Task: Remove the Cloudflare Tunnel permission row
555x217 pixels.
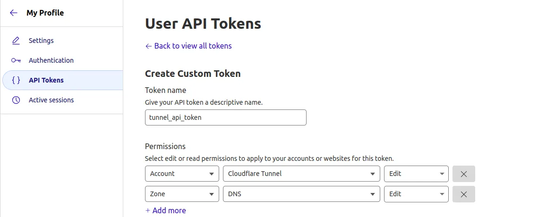Action: click(x=463, y=174)
